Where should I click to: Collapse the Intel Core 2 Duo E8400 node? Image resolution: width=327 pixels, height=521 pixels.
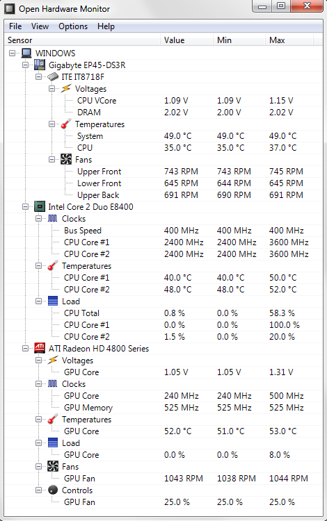click(26, 207)
